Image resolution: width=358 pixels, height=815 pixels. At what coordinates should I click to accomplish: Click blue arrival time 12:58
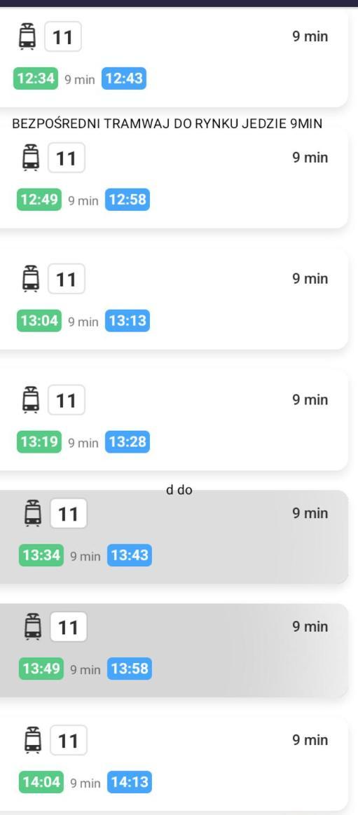point(128,200)
